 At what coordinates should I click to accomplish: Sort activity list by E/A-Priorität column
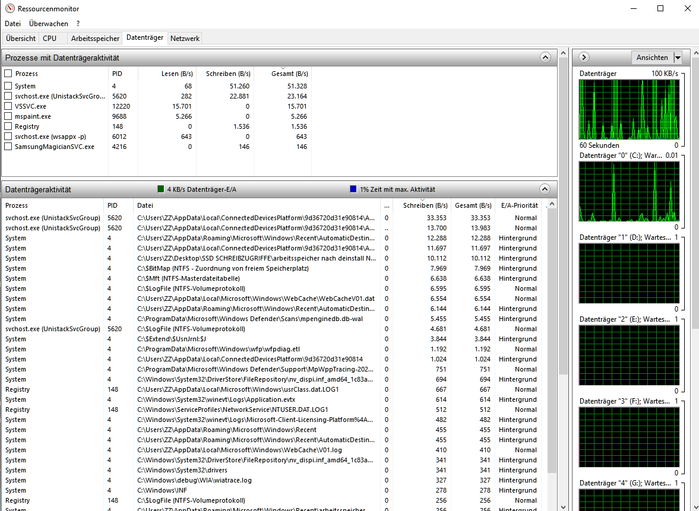click(x=519, y=205)
